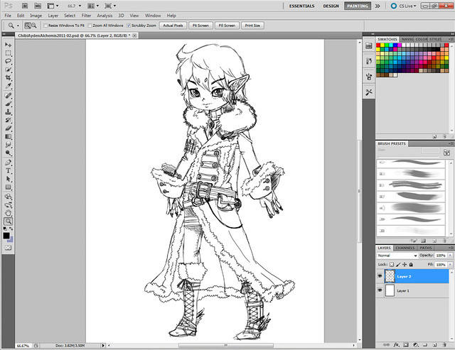Add a layer mask
The height and width of the screenshot is (350, 455).
pos(406,345)
